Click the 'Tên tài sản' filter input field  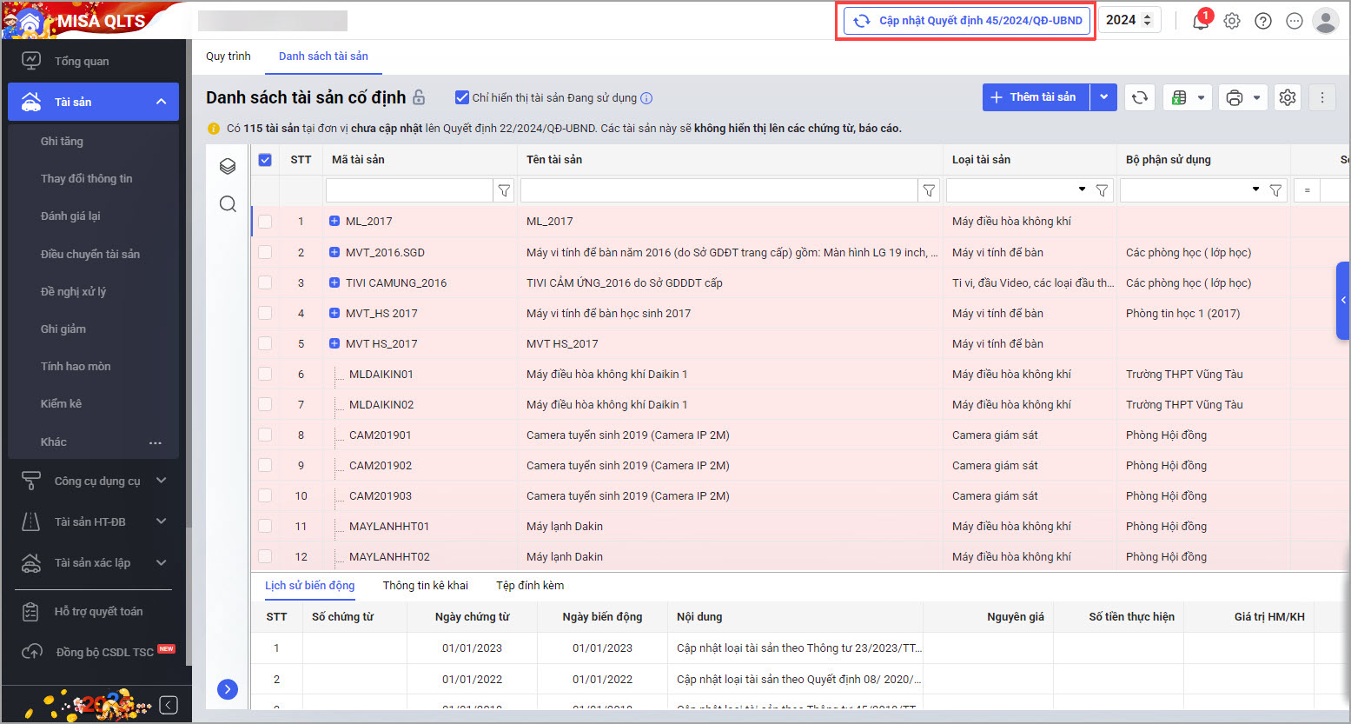[719, 190]
